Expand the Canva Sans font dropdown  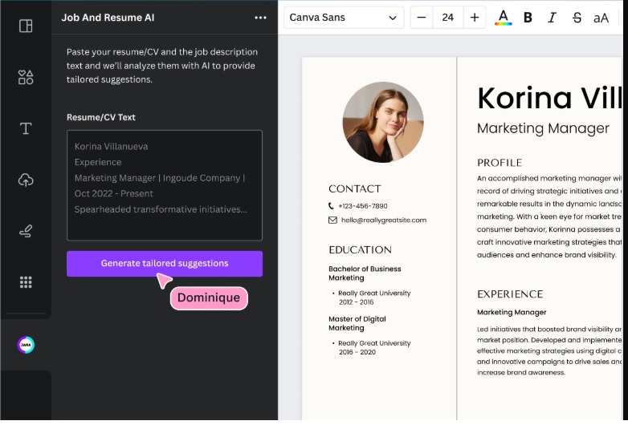pos(343,18)
